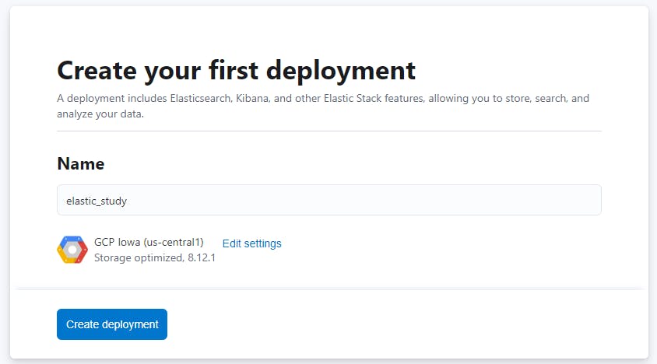Image resolution: width=657 pixels, height=364 pixels.
Task: Click the Google Cloud Platform hexagon logo
Action: (72, 250)
